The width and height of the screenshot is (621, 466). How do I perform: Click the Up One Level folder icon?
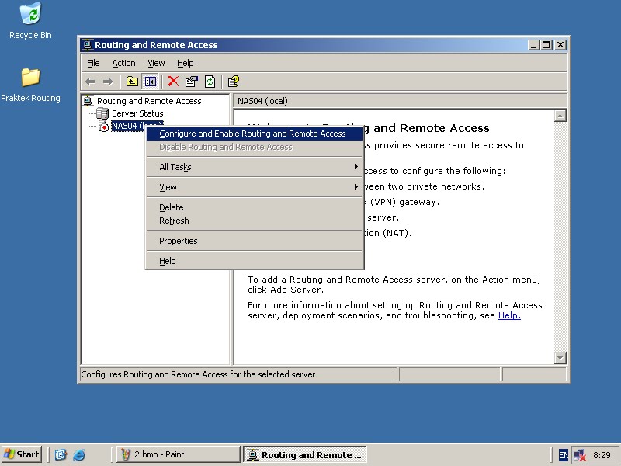[x=132, y=81]
